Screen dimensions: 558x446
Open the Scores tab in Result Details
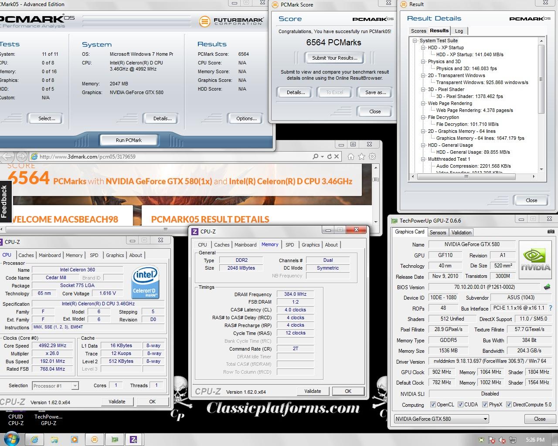(418, 31)
